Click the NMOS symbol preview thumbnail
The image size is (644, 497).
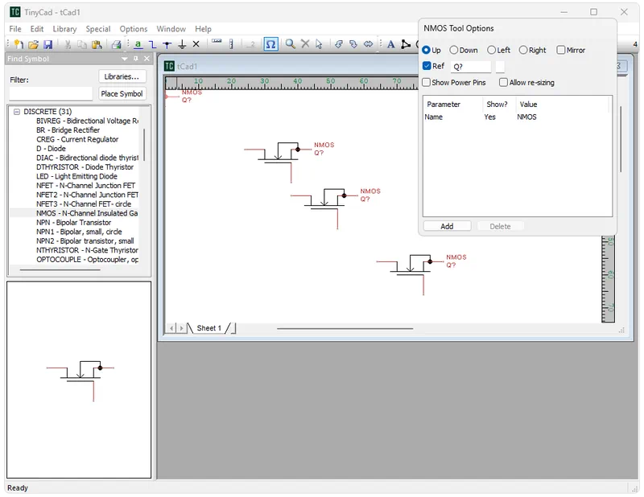pos(79,380)
